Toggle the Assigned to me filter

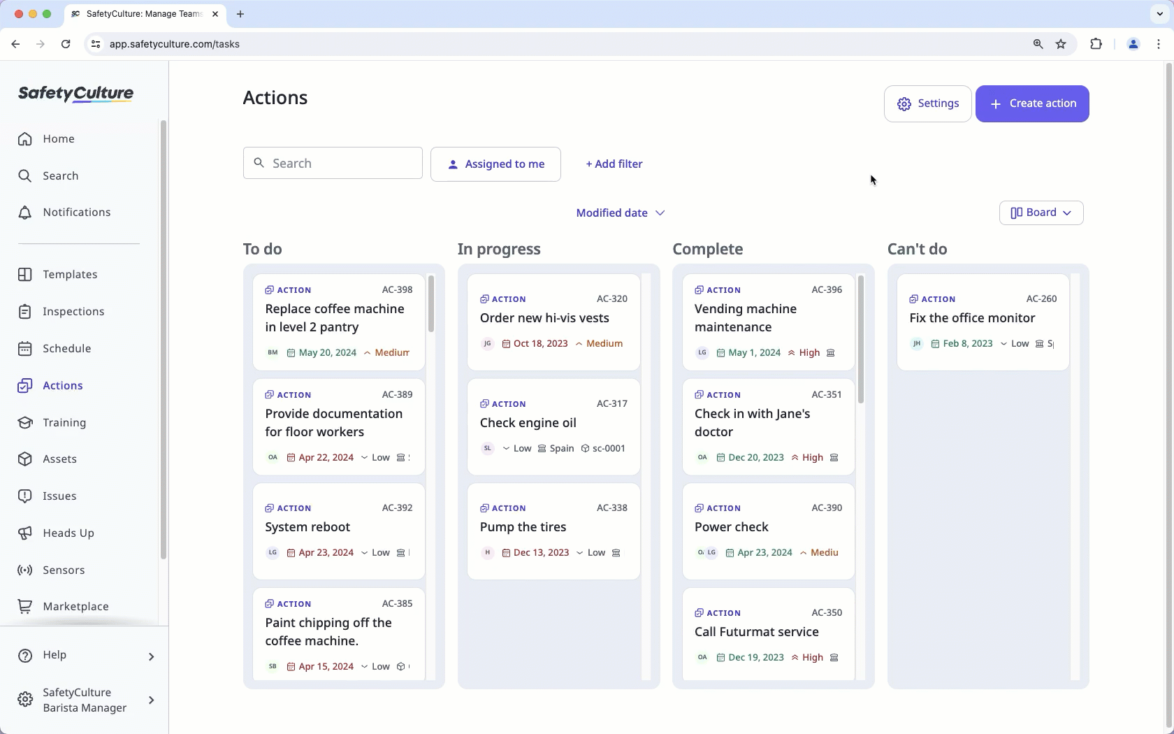(x=495, y=164)
